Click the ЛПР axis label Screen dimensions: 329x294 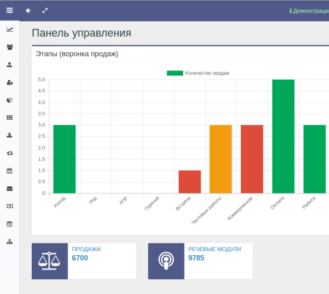(x=123, y=201)
